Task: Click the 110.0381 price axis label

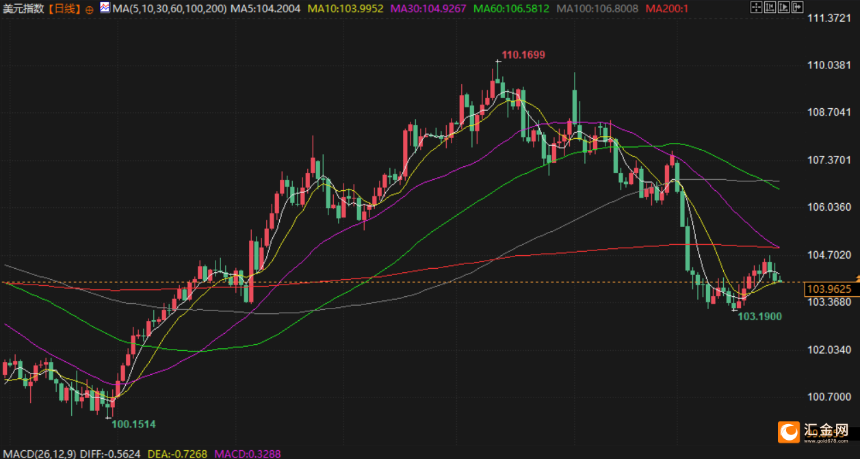Action: pos(829,65)
